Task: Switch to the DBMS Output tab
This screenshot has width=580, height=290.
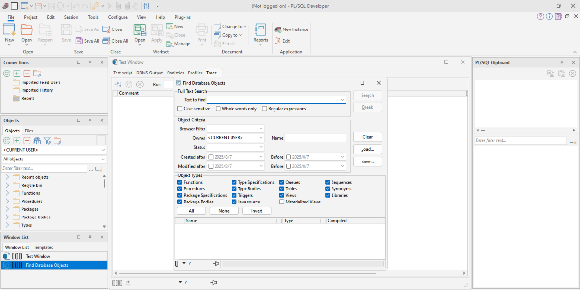Action: 149,73
